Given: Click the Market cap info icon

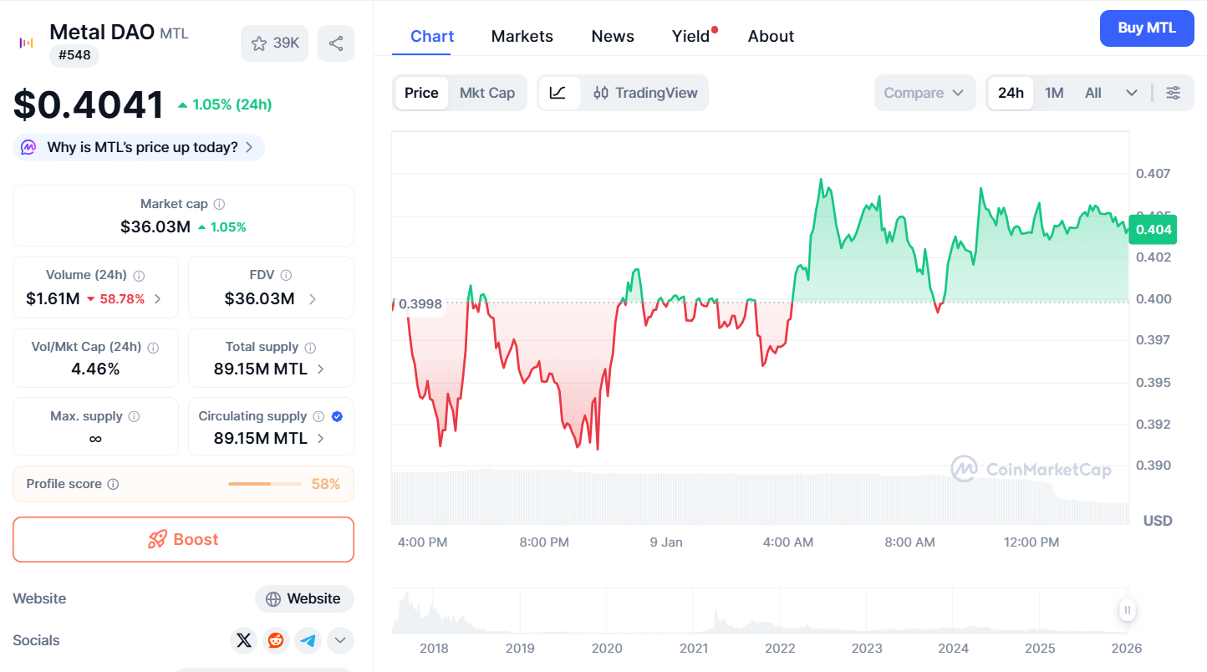Looking at the screenshot, I should pyautogui.click(x=219, y=204).
